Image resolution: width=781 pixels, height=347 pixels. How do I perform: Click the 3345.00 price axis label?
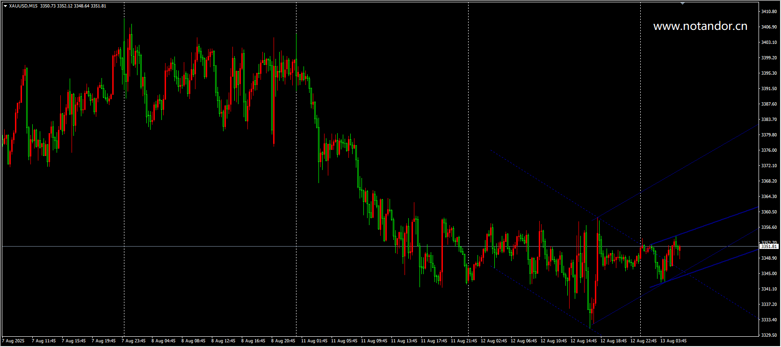[769, 274]
